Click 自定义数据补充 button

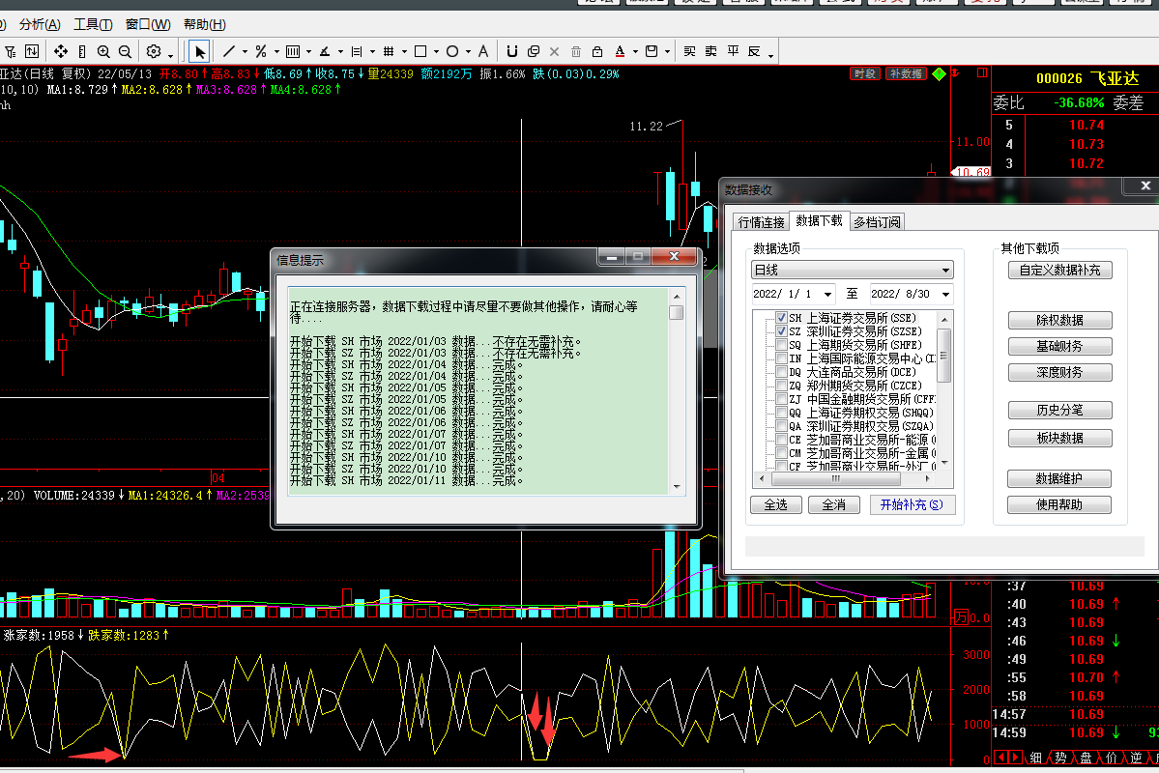pyautogui.click(x=1060, y=270)
